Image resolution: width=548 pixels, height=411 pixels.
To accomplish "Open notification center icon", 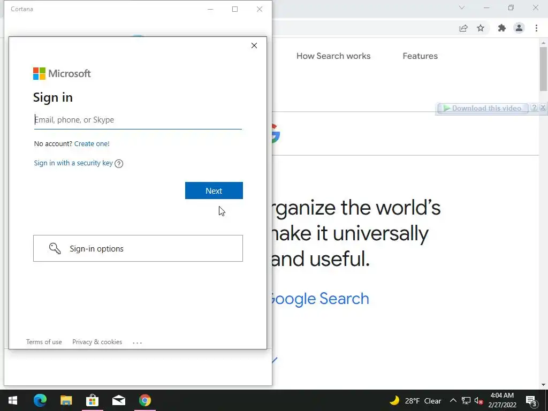I will [x=531, y=400].
